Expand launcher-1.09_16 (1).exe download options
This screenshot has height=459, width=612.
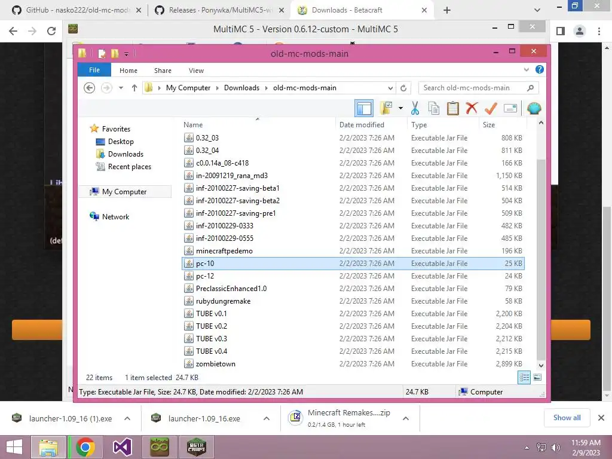coord(127,418)
